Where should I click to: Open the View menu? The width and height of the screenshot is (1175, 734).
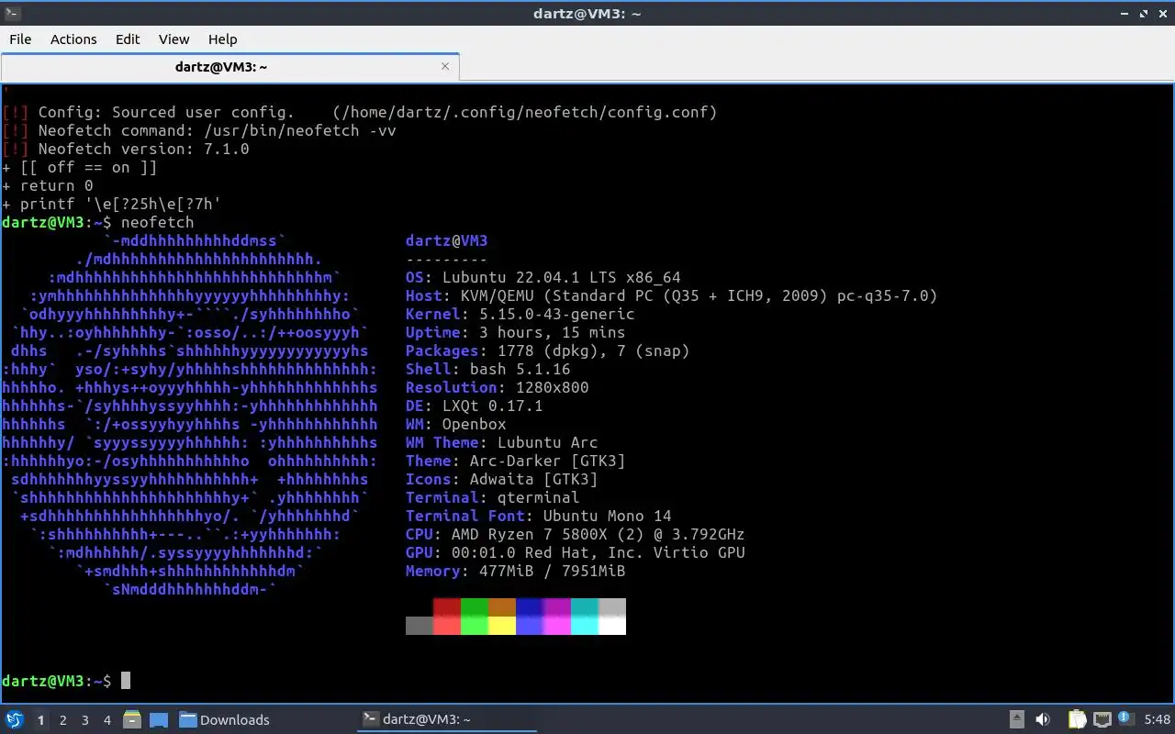click(173, 39)
